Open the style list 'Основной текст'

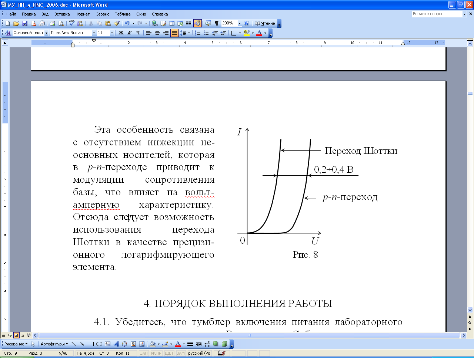[46, 33]
